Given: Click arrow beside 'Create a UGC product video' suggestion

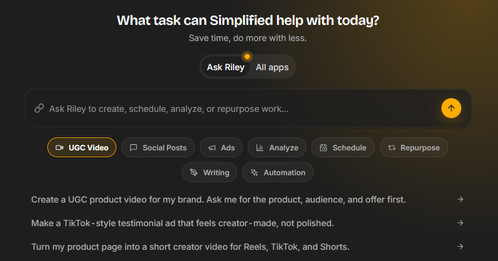Looking at the screenshot, I should (x=460, y=199).
